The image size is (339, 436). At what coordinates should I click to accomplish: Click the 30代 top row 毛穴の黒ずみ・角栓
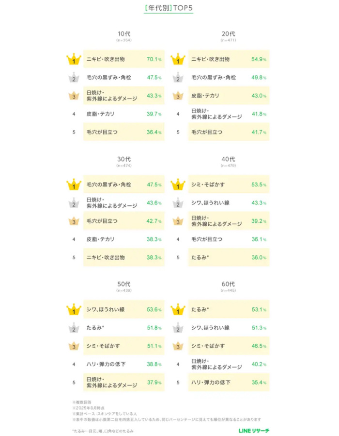coord(109,184)
